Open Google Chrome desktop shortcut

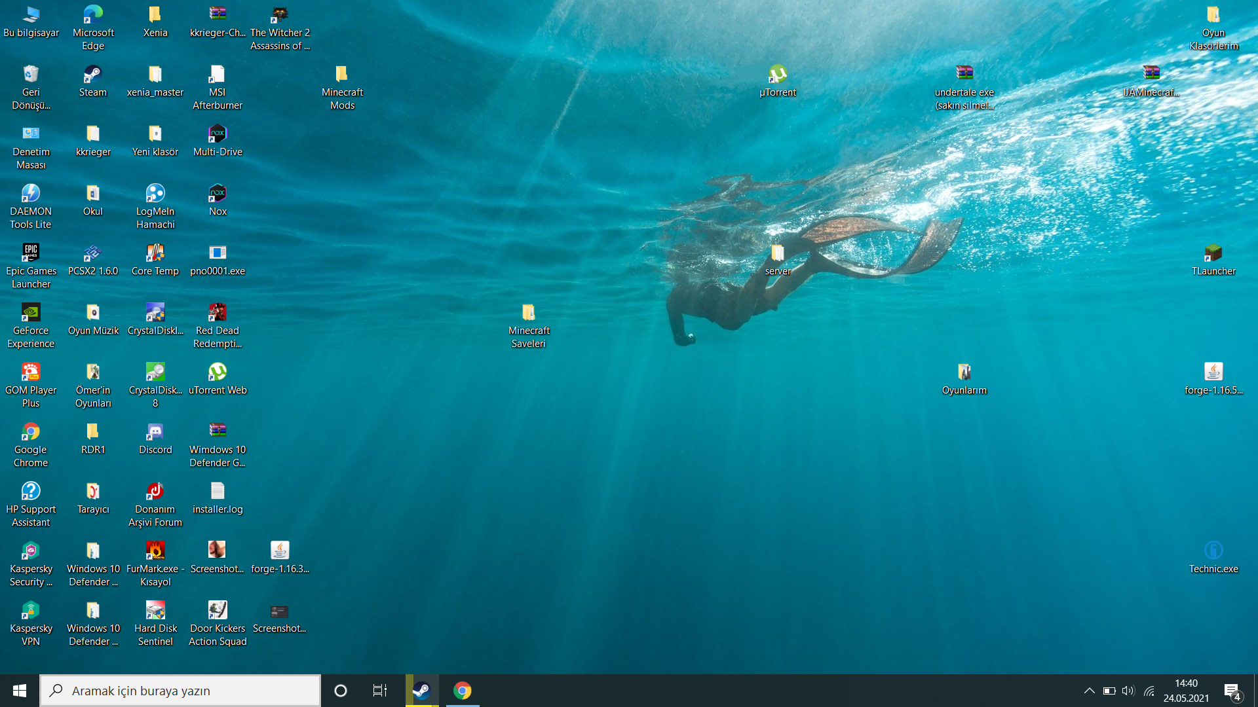(31, 444)
